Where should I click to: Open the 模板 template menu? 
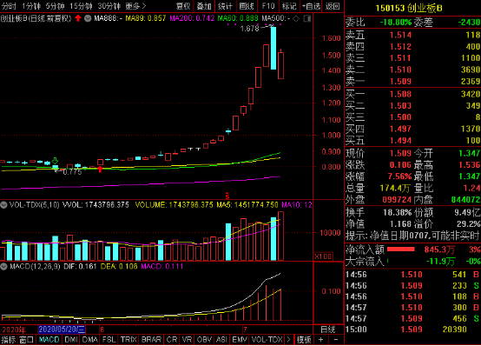304,340
